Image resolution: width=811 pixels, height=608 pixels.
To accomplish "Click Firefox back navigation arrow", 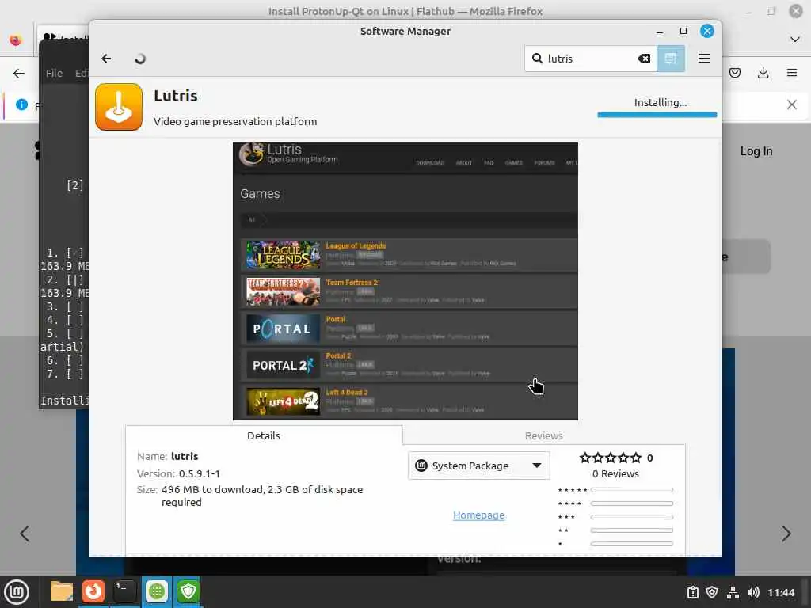I will pyautogui.click(x=19, y=73).
